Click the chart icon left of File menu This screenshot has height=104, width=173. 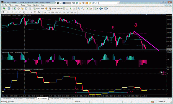(x=2, y=5)
